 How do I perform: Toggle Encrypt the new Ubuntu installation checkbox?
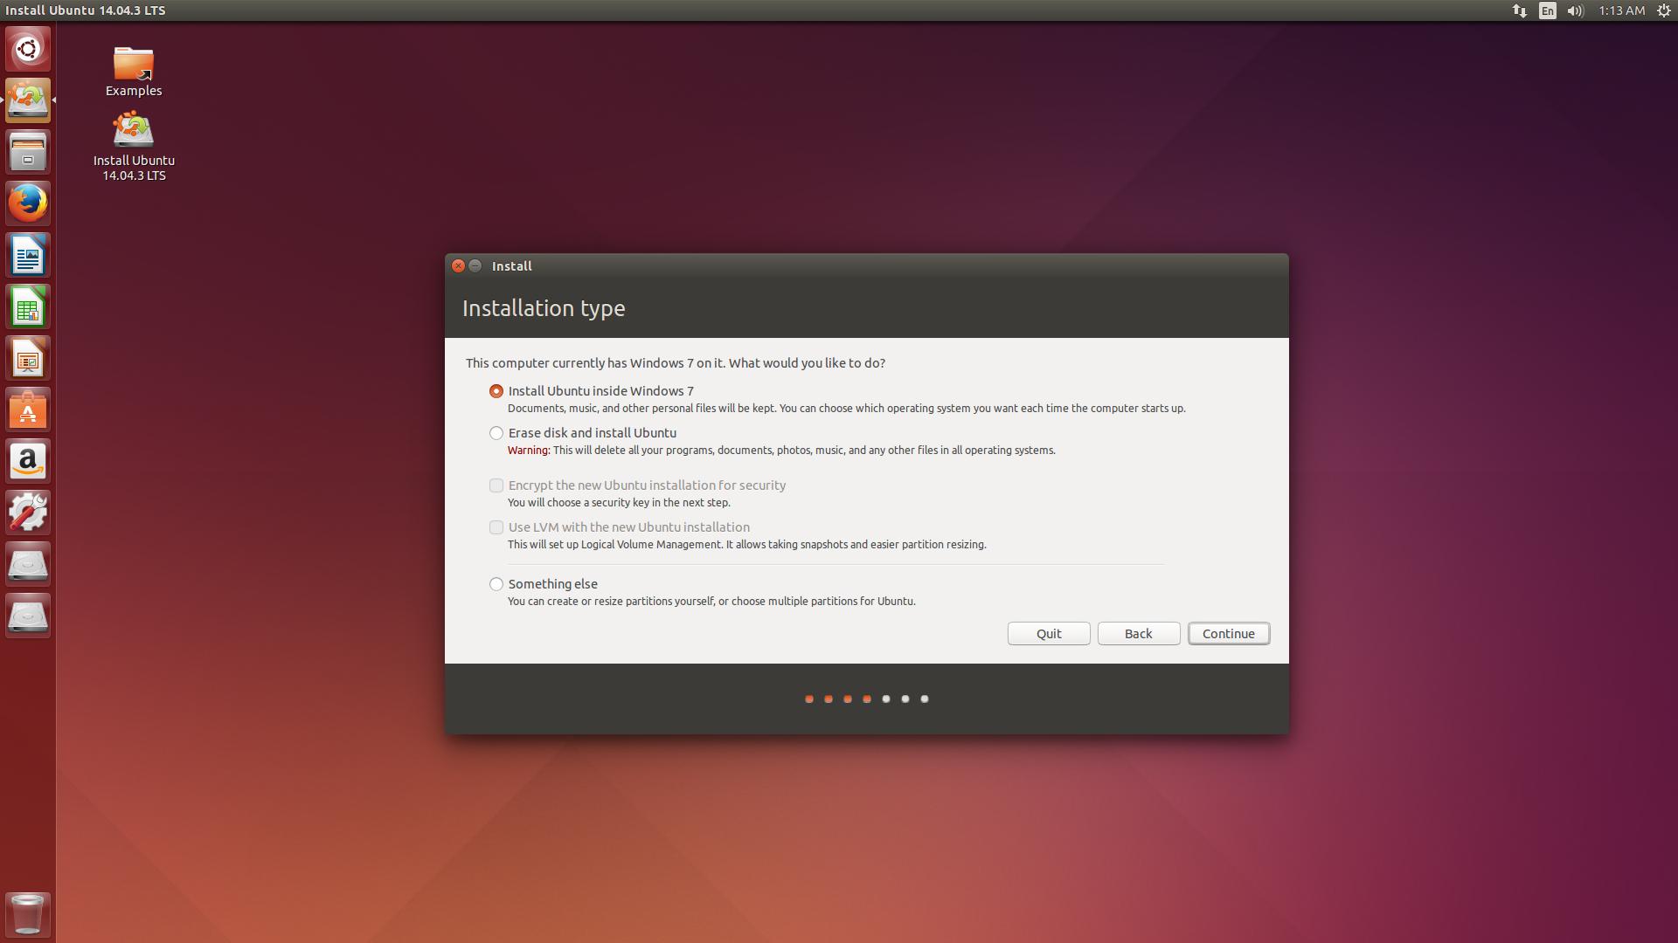[x=496, y=485]
